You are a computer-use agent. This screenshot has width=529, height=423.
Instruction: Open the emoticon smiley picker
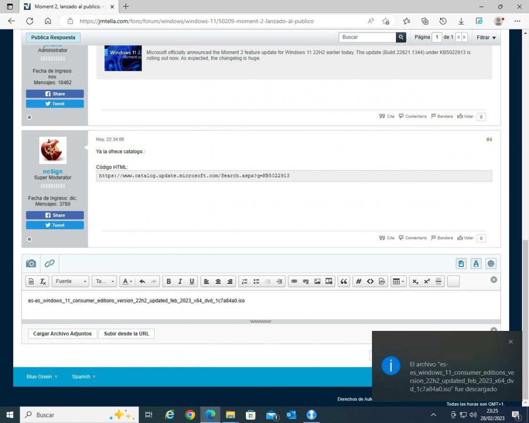(491, 264)
